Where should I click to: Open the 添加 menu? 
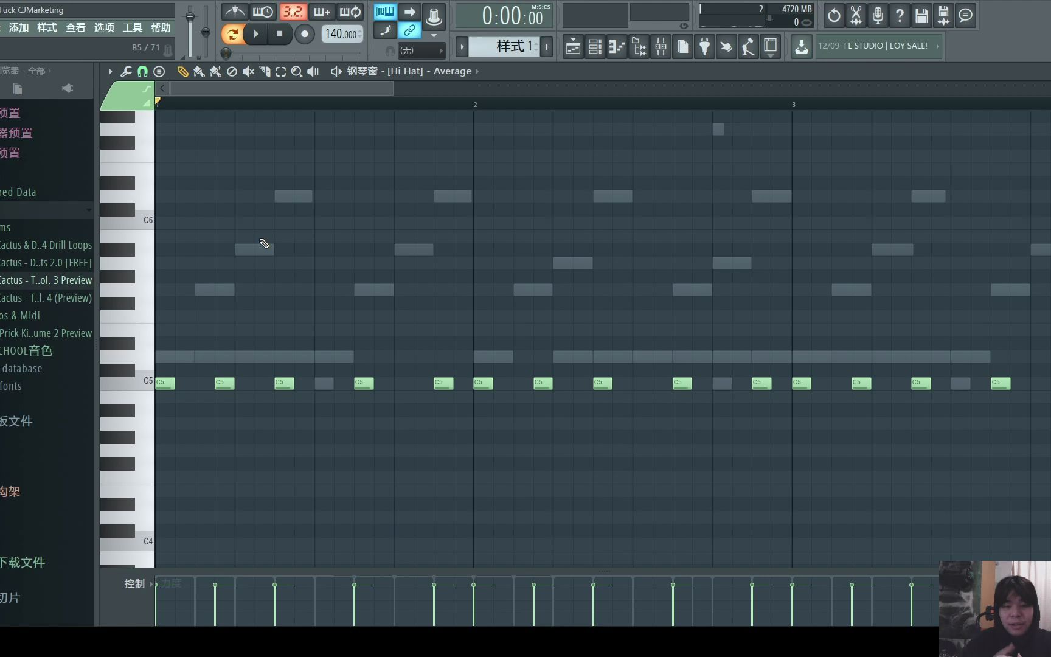click(19, 27)
